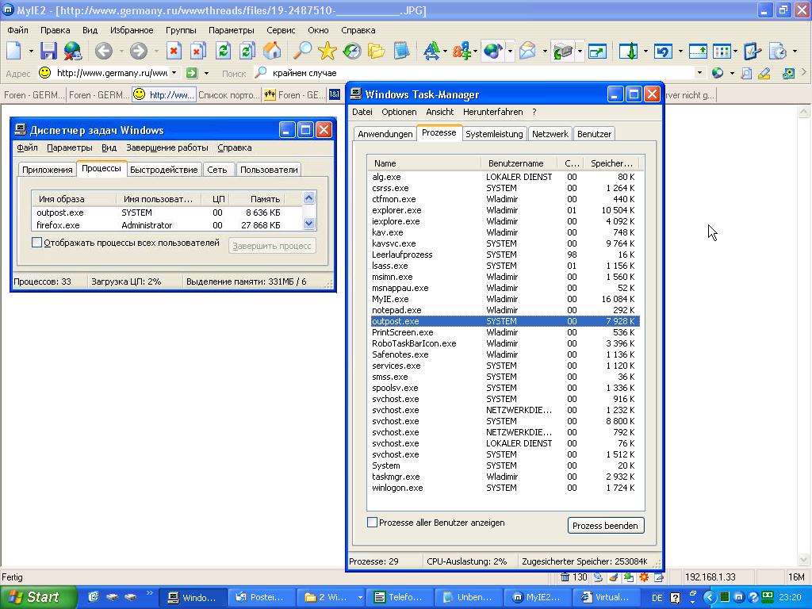Go to the home page
812x609 pixels.
coord(272,51)
